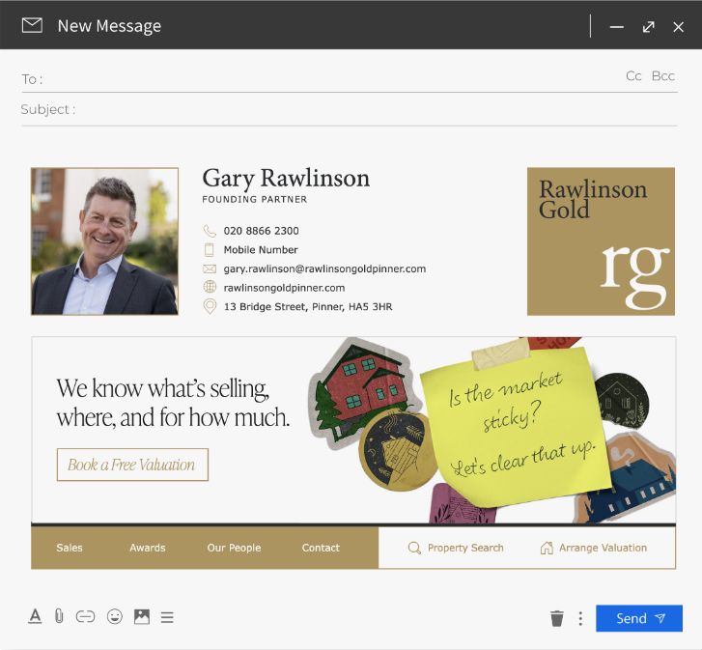
Task: Click the email gary.rawlinson@rawlinsongoldpinner.com
Action: pyautogui.click(x=324, y=268)
